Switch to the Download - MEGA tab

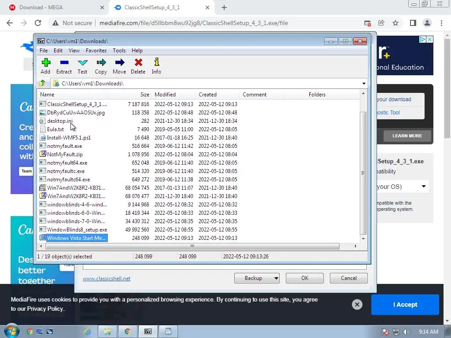pyautogui.click(x=55, y=7)
